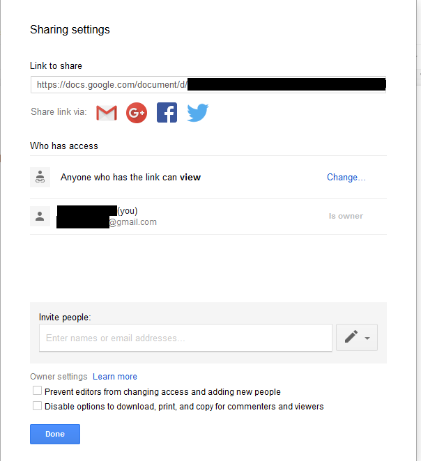Image resolution: width=421 pixels, height=461 pixels.
Task: Click the '@gmail.com' owner email text
Action: click(x=133, y=222)
